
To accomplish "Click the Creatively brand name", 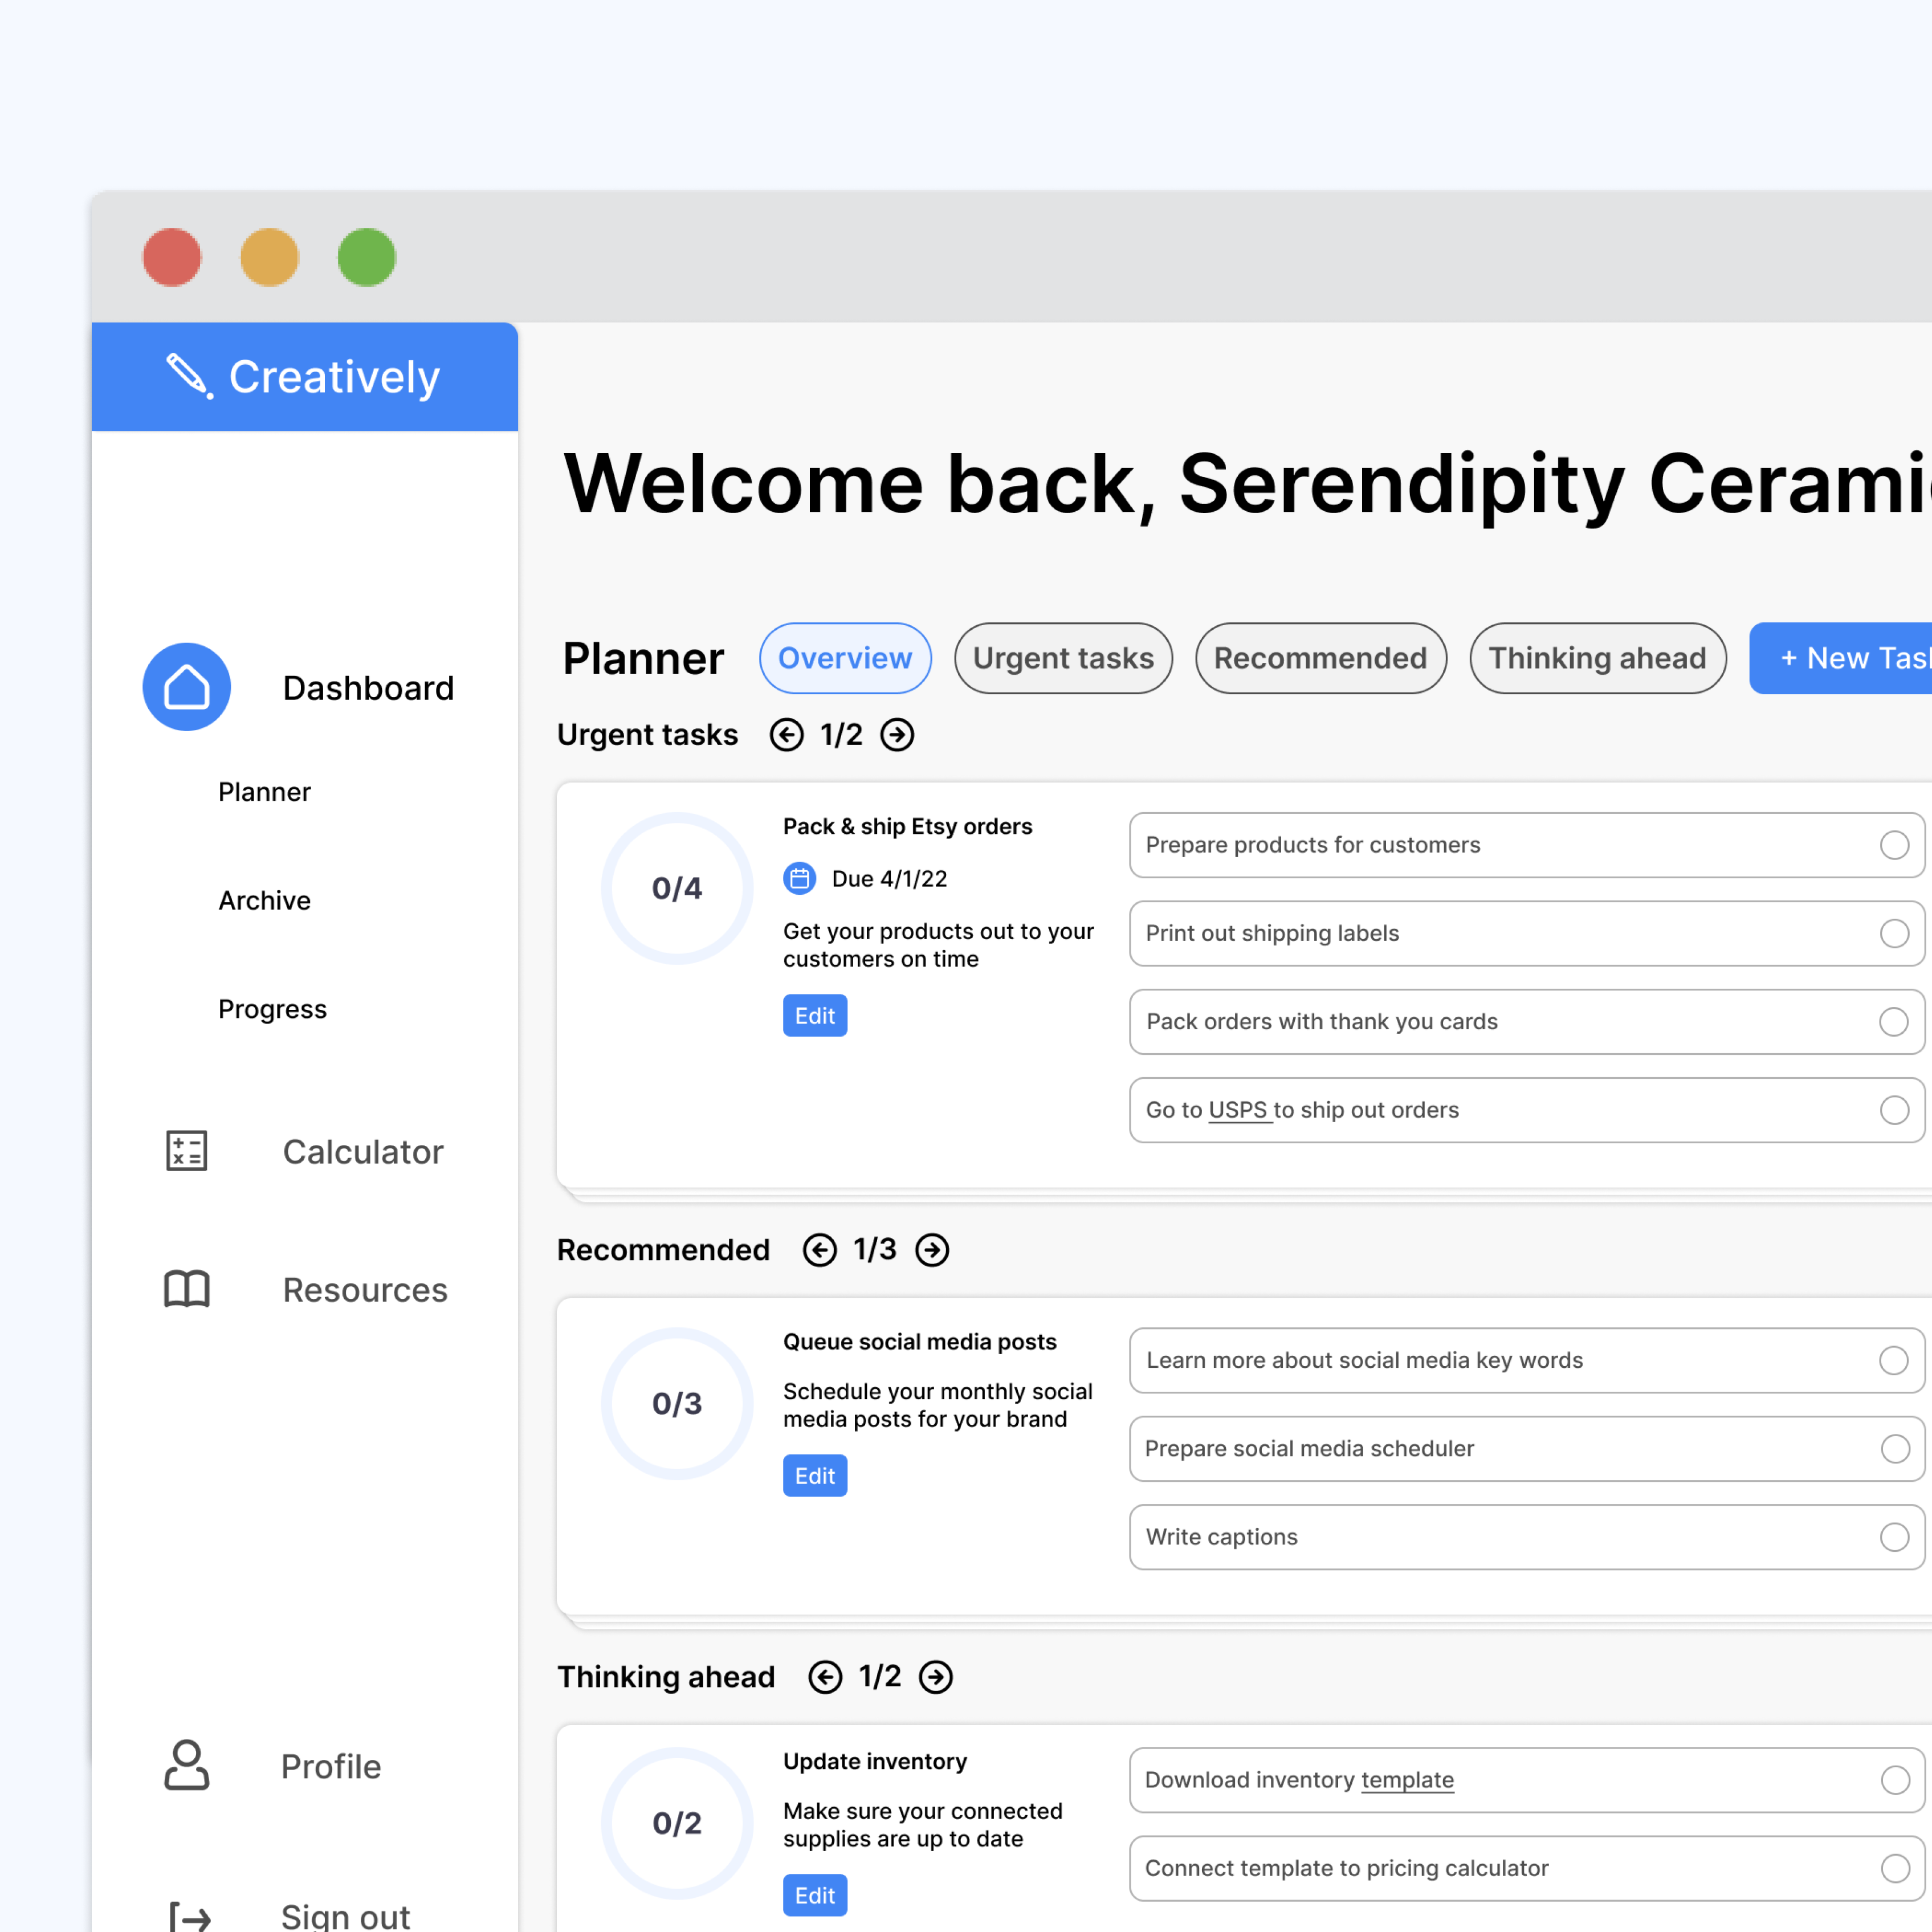I will [334, 377].
